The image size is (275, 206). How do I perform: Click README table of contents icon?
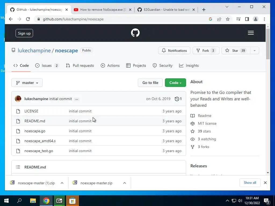click(18, 167)
